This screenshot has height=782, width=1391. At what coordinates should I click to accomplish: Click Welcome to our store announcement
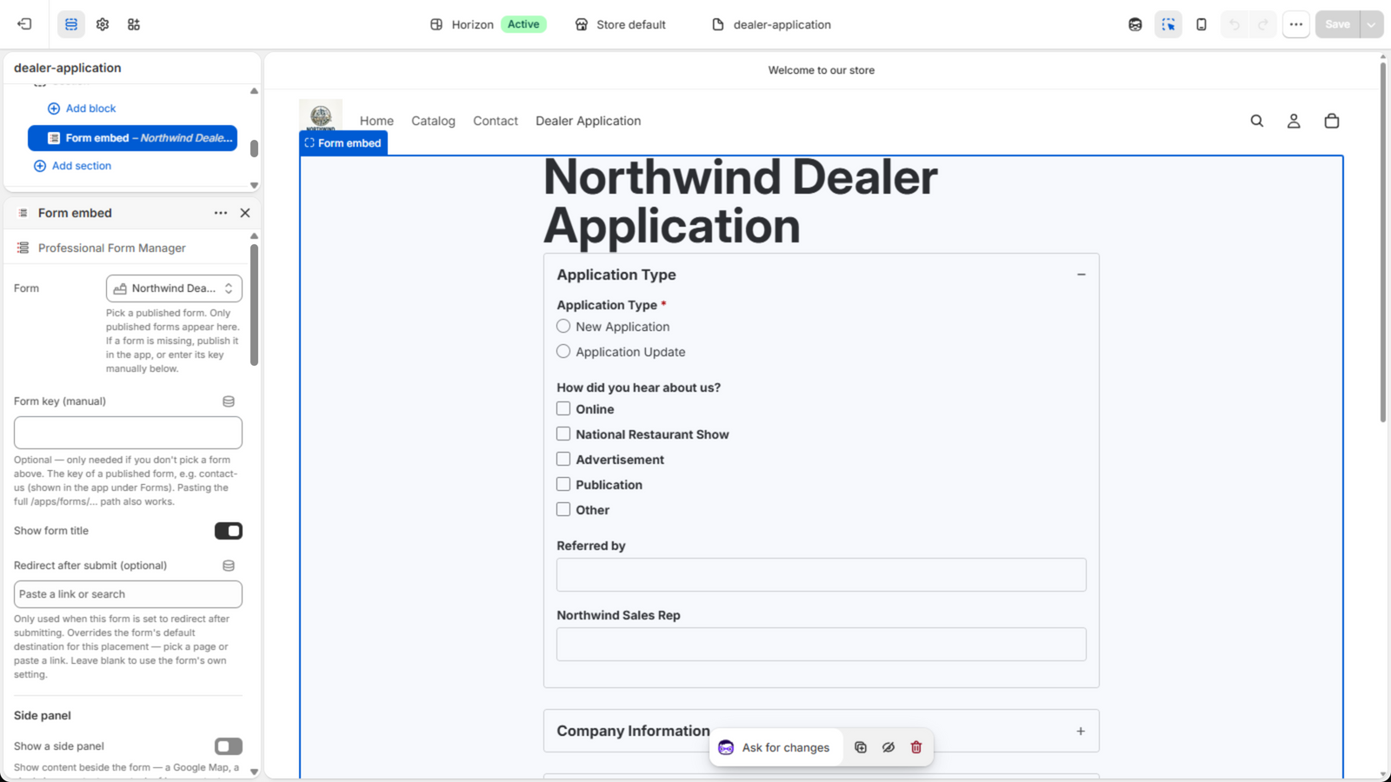tap(822, 70)
